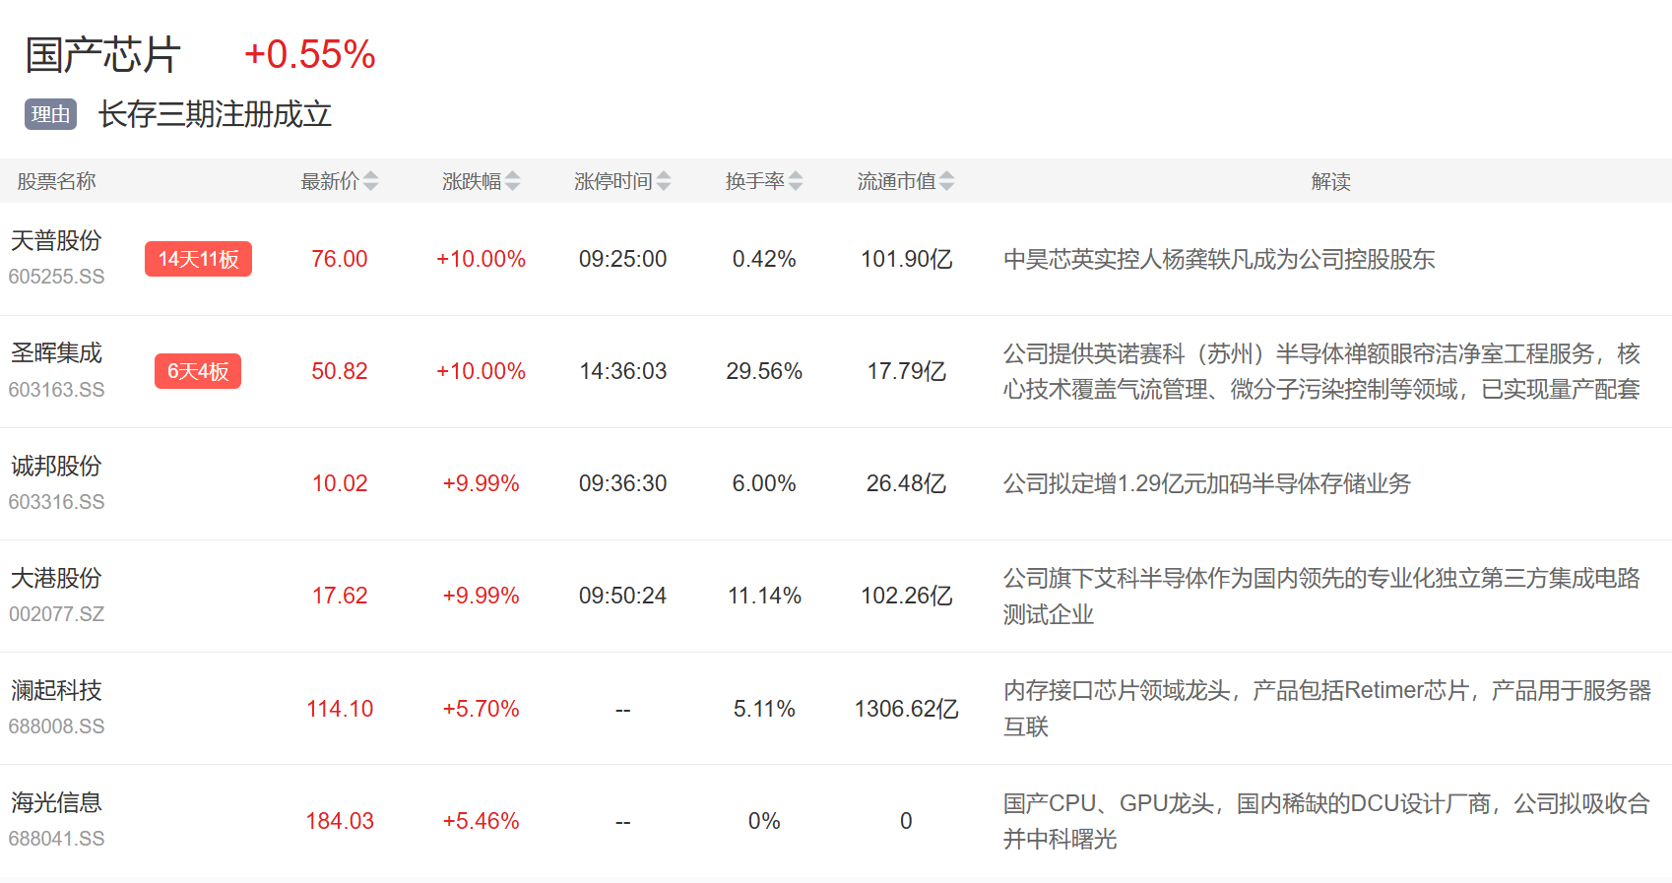The height and width of the screenshot is (883, 1672).
Task: Sort table by 涨停时间 arrows
Action: point(664,181)
